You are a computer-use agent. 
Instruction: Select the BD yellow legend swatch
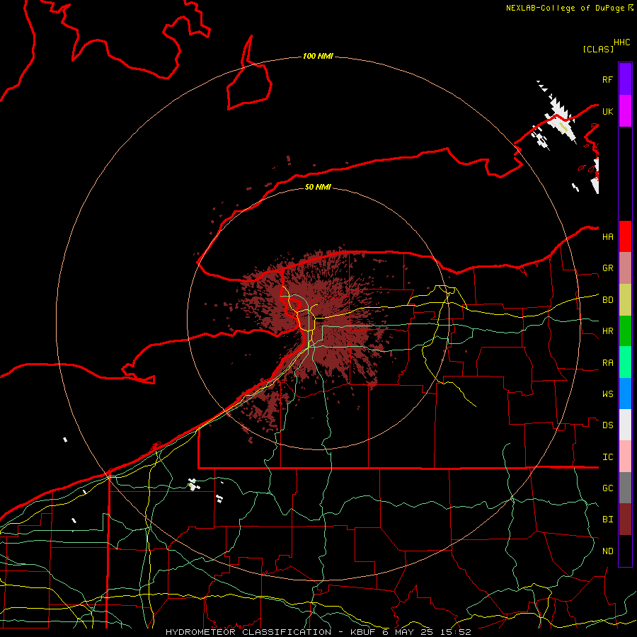[x=625, y=300]
